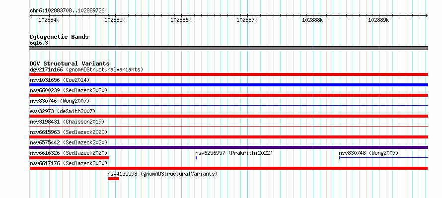Click the 6q16.3 band label

[39, 43]
